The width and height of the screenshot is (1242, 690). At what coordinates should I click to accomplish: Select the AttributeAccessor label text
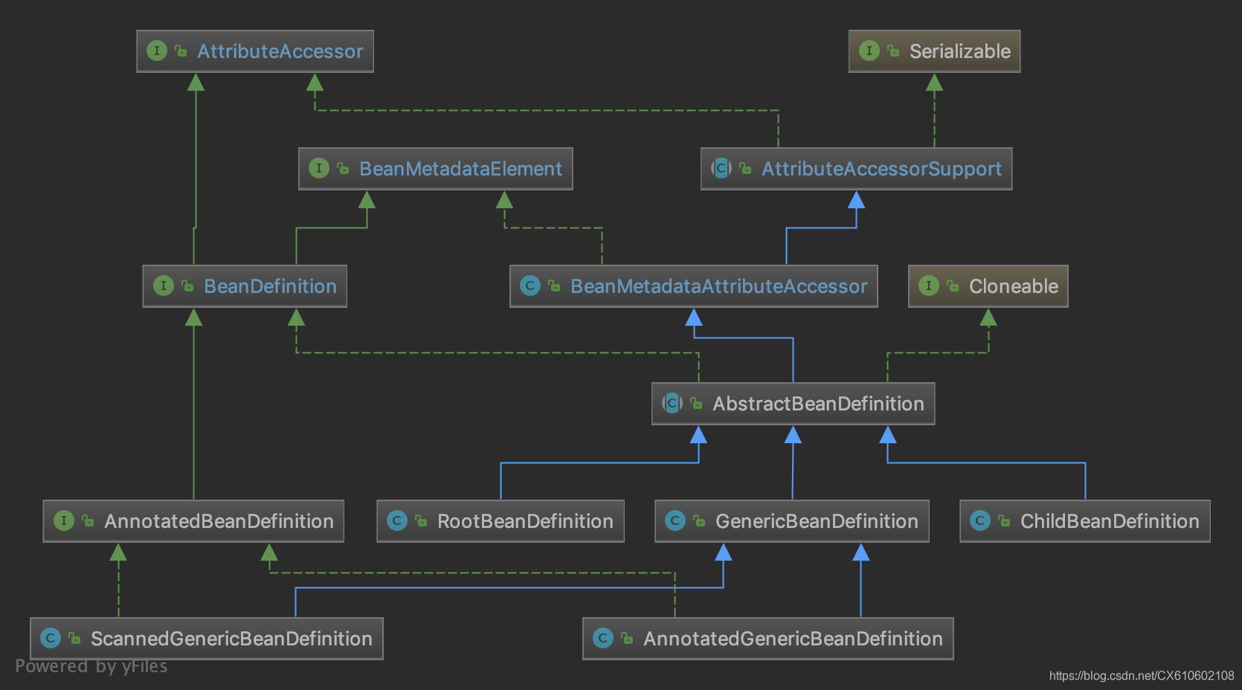click(280, 51)
